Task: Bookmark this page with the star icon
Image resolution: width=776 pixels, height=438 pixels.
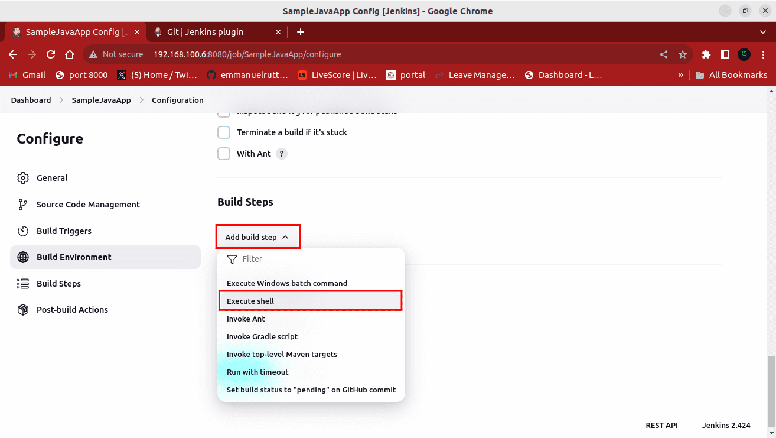Action: (683, 54)
